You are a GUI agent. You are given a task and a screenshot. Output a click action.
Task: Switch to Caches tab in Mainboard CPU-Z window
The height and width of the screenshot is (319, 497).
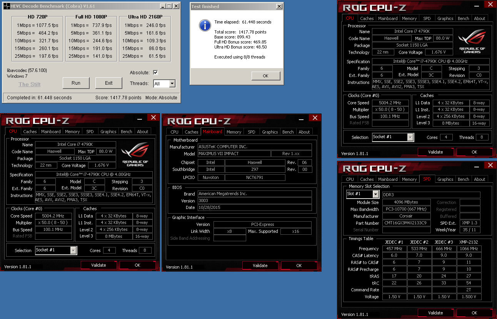coord(191,132)
